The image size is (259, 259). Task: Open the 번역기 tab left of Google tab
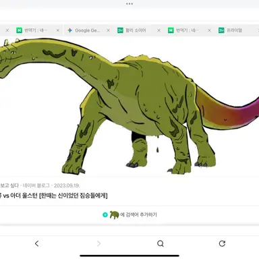(x=36, y=30)
